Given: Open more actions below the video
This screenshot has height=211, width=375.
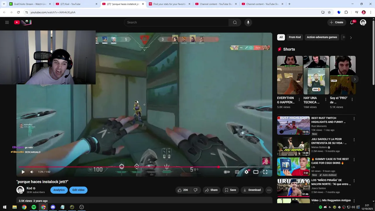Looking at the screenshot, I should click(x=269, y=190).
